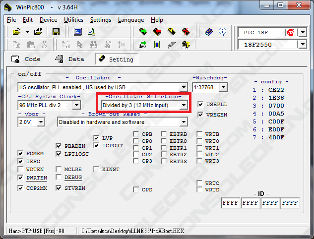This screenshot has height=239, width=314.
Task: Click the pointer cursor toolbar icon
Action: tap(80, 45)
